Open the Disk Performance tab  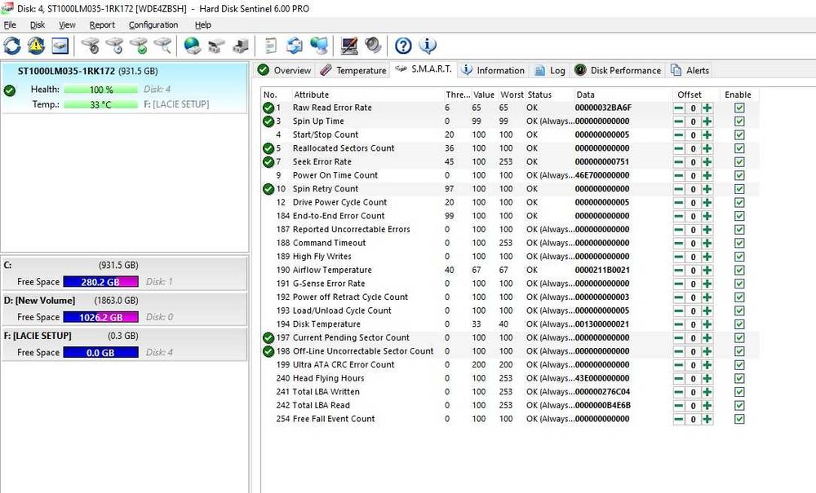pos(618,70)
